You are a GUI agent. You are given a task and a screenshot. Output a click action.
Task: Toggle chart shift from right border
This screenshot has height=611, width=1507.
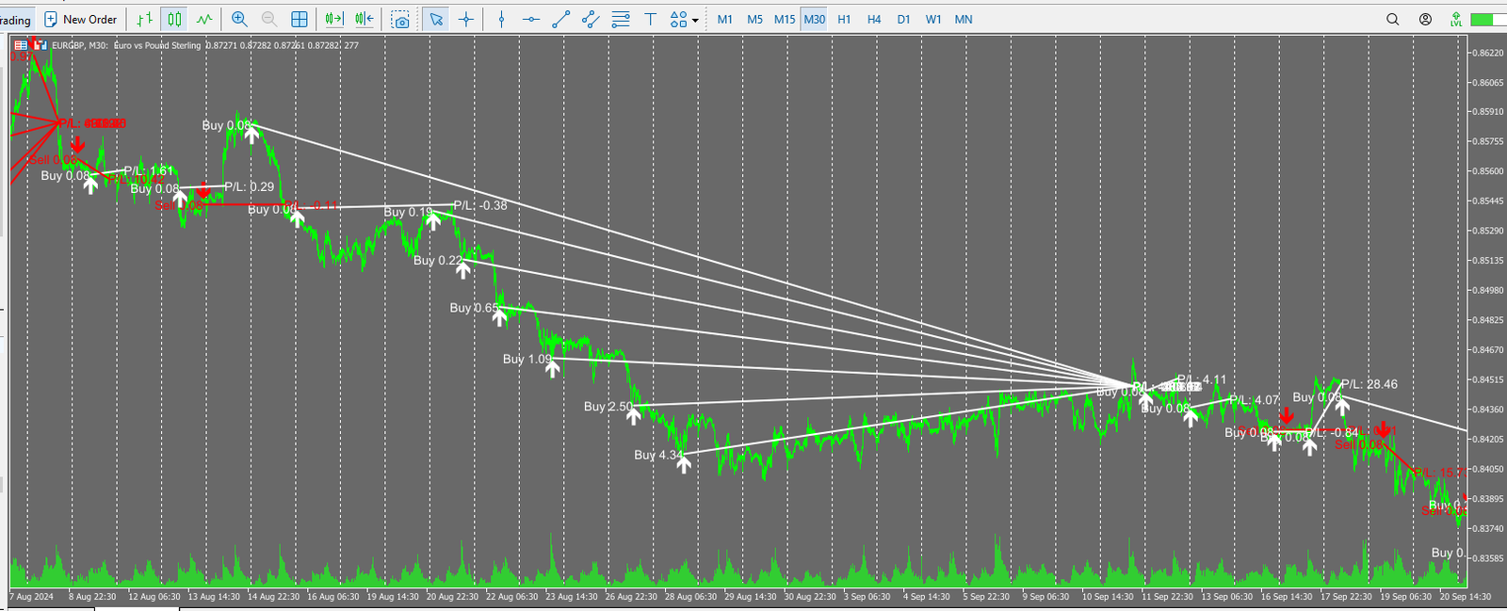pos(364,19)
